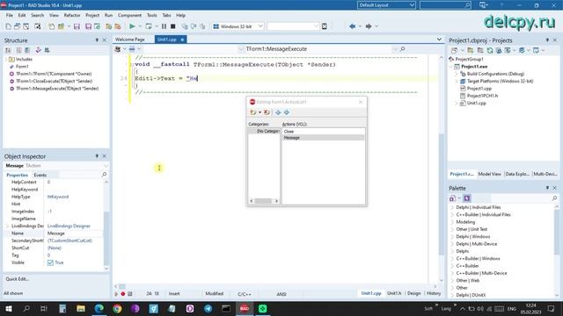The width and height of the screenshot is (563, 316).
Task: Move action down in Action List editor
Action: click(x=287, y=112)
